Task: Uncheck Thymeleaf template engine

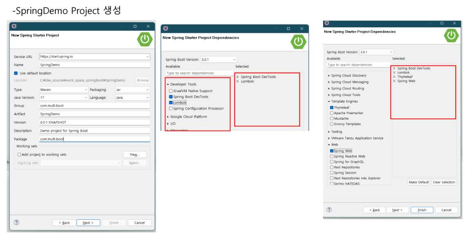Action: pyautogui.click(x=332, y=107)
